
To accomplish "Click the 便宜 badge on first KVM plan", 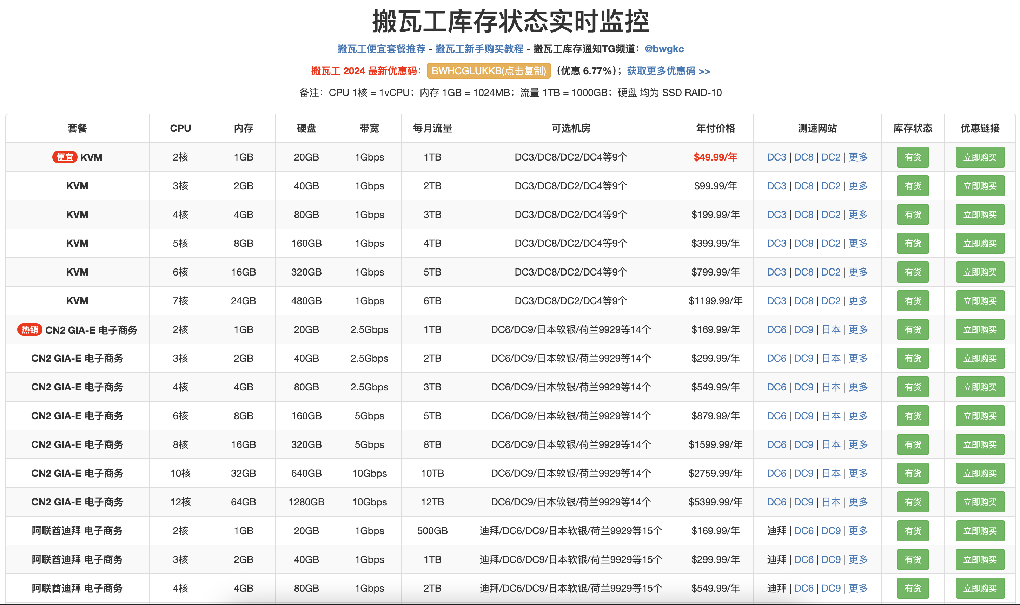I will (65, 157).
